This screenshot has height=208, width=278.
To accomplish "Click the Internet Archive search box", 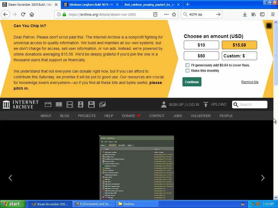I will tap(250, 105).
